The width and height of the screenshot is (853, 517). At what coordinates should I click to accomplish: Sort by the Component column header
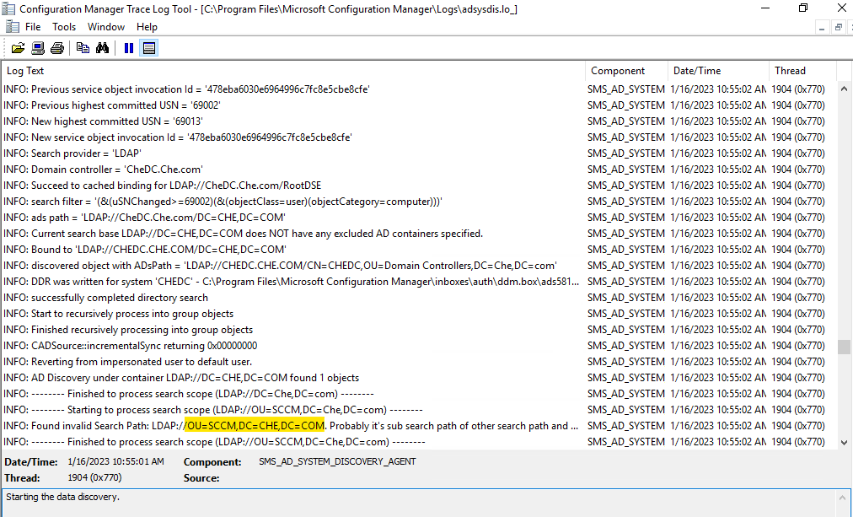[x=627, y=71]
